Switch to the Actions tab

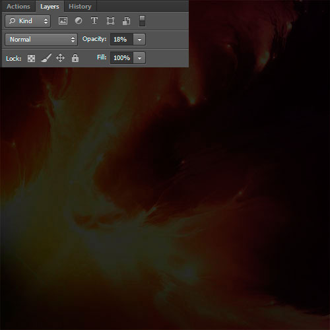click(18, 7)
